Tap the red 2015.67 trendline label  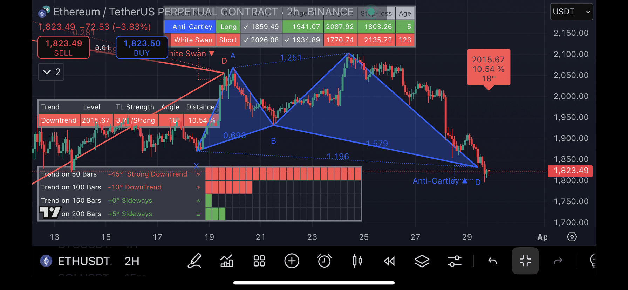489,69
